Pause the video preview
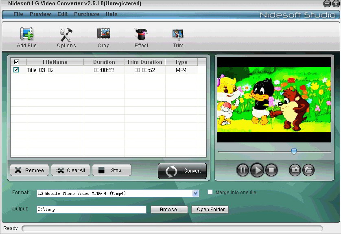This screenshot has height=234, width=341. (x=243, y=170)
